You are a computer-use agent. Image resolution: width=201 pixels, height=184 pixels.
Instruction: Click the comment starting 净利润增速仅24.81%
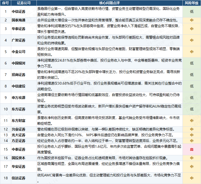click(x=109, y=63)
